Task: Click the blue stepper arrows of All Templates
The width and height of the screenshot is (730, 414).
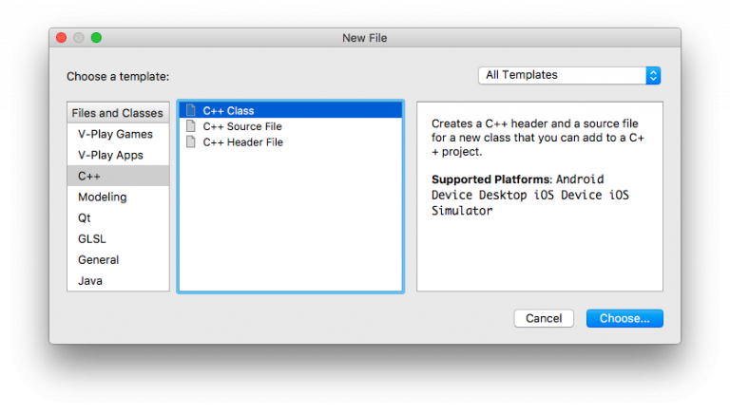Action: point(653,75)
